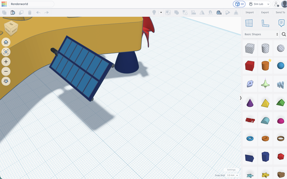Select the Scribble shape
287x179 pixels.
coord(250,84)
